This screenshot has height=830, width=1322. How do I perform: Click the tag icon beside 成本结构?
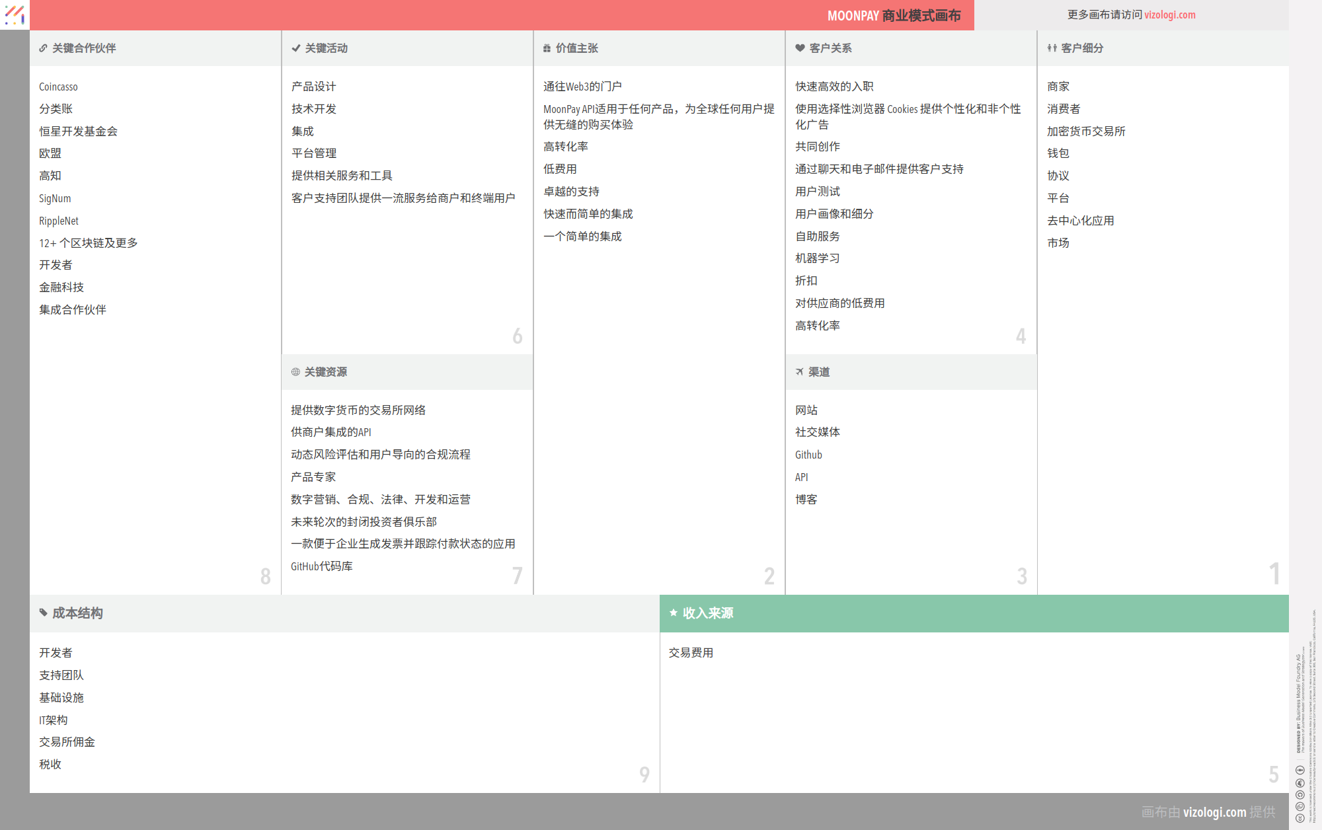(44, 613)
